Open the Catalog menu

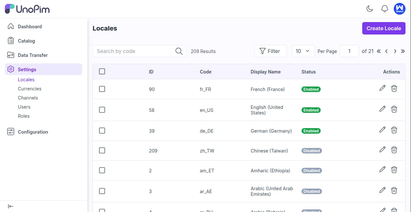point(26,41)
